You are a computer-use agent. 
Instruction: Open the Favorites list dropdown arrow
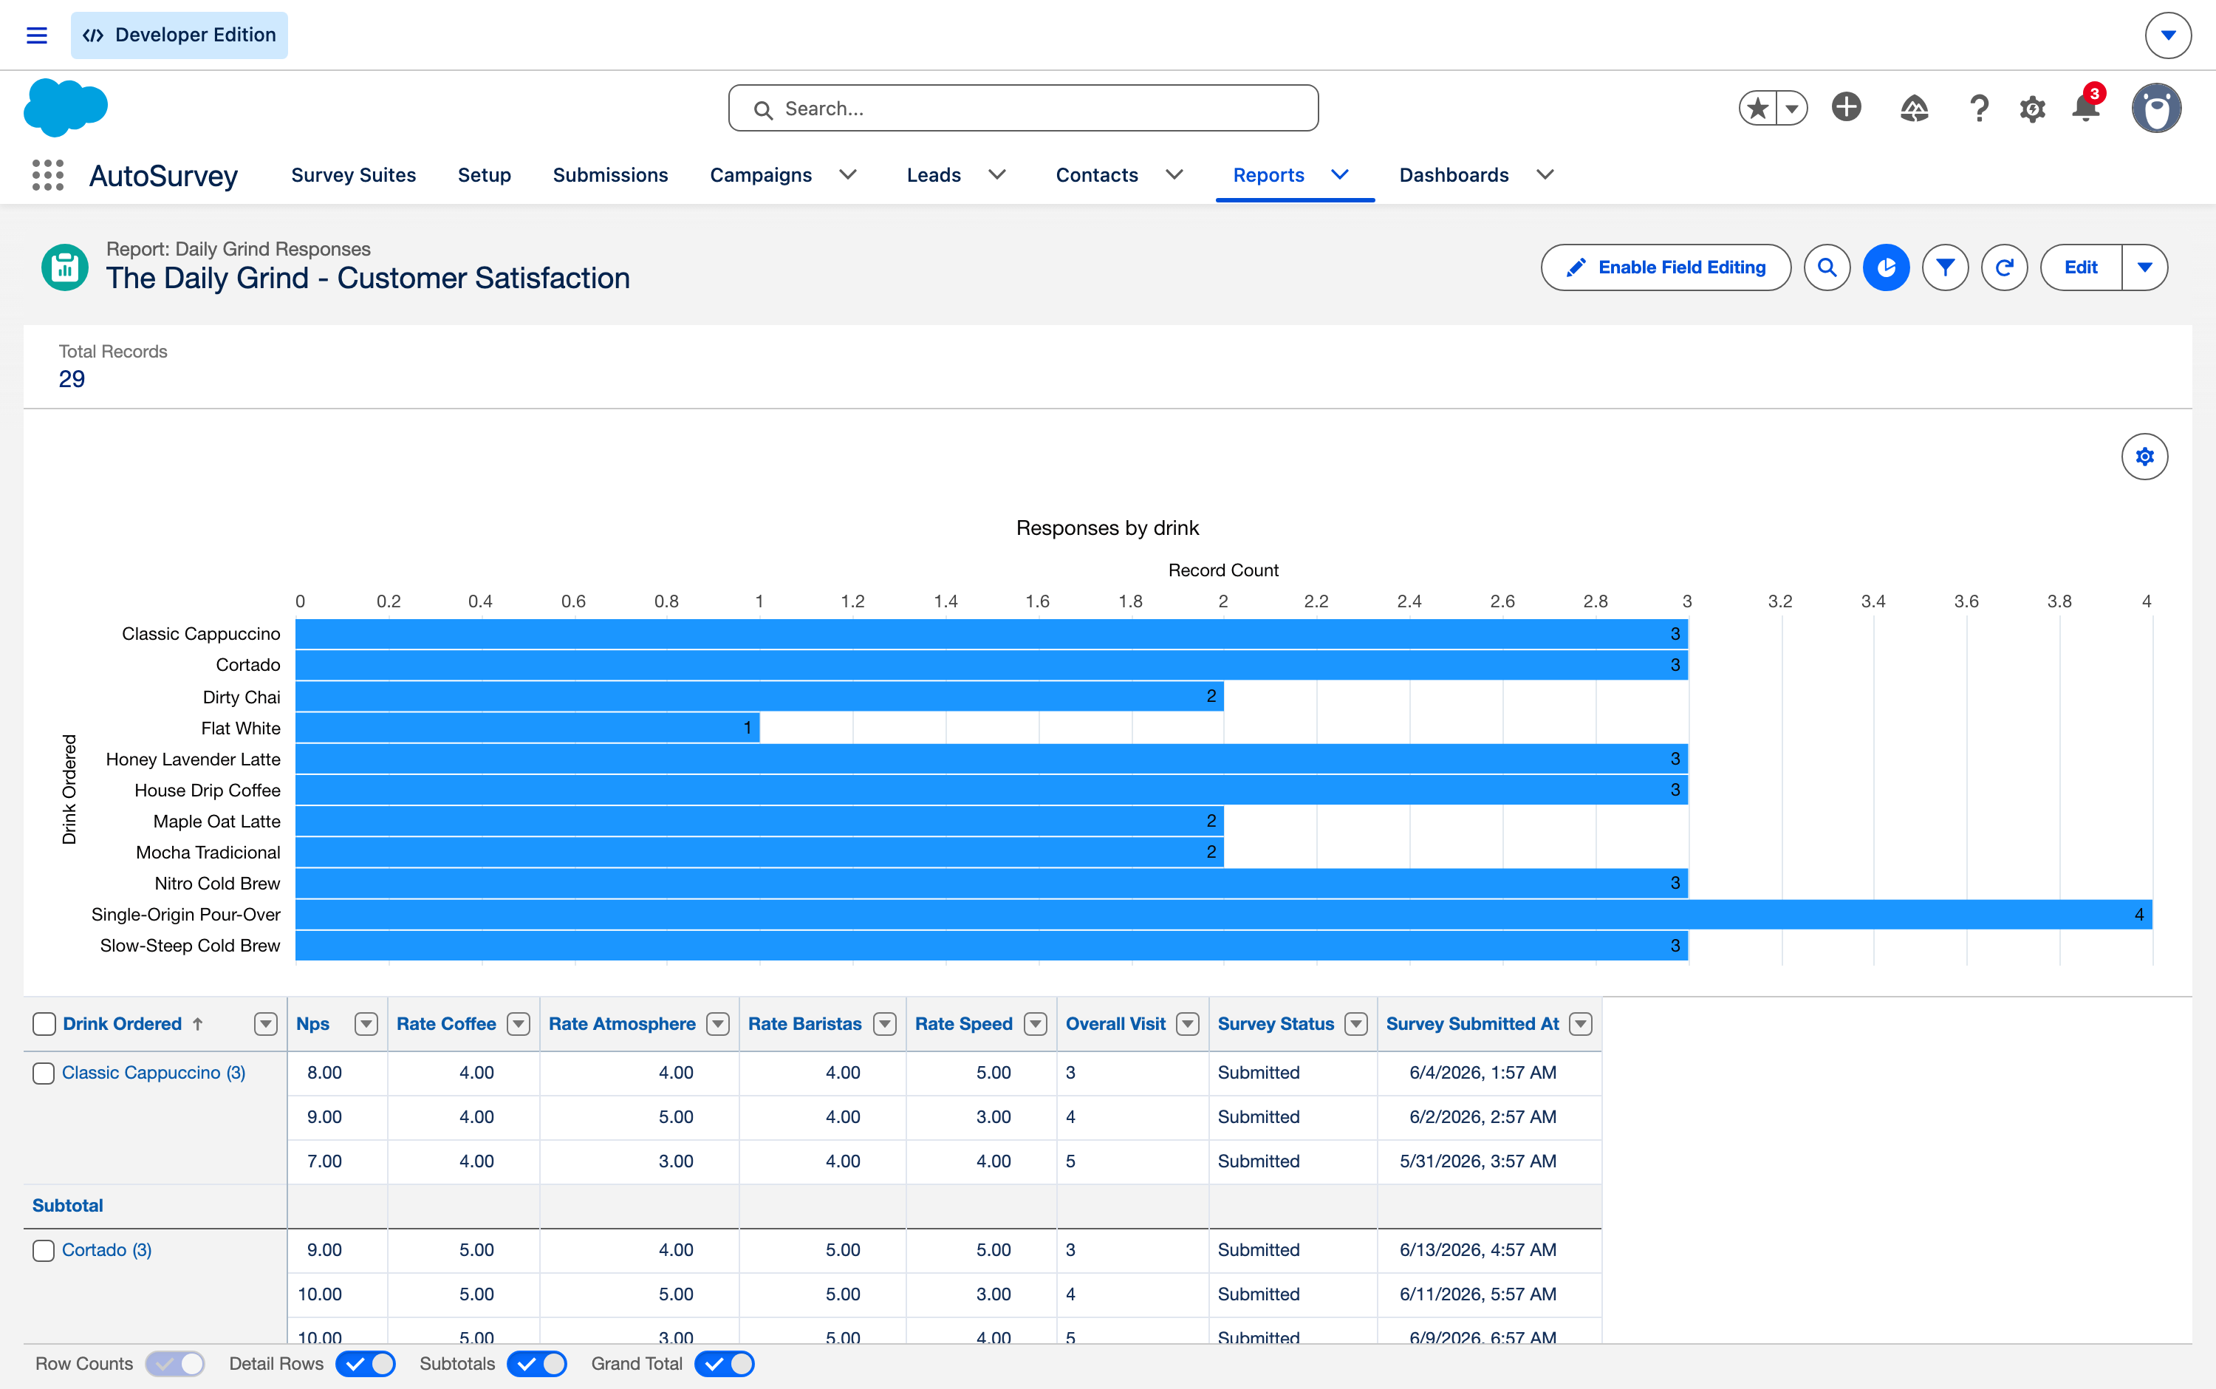pos(1792,109)
